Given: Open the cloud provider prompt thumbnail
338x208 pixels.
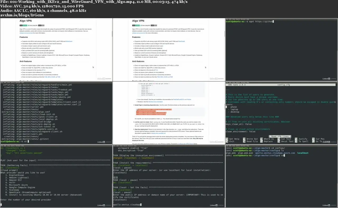Looking at the screenshot, I should coord(56,176).
